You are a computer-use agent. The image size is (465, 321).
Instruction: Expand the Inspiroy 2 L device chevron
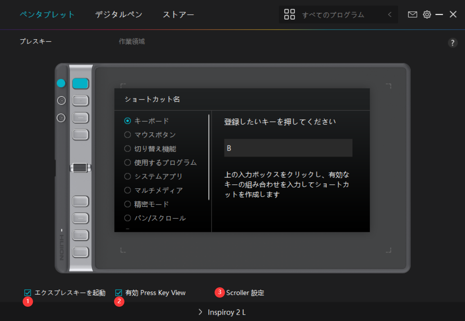pos(201,312)
